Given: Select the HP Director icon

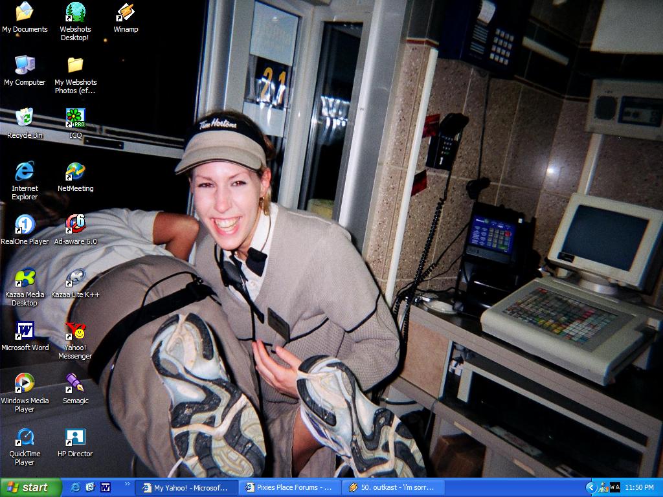Looking at the screenshot, I should (x=75, y=437).
